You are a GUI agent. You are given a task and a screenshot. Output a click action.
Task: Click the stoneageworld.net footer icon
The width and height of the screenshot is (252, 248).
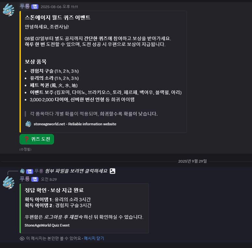pos(28,124)
